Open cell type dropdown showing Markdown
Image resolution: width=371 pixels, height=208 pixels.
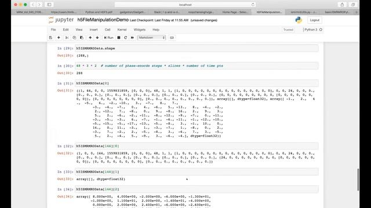pos(151,38)
